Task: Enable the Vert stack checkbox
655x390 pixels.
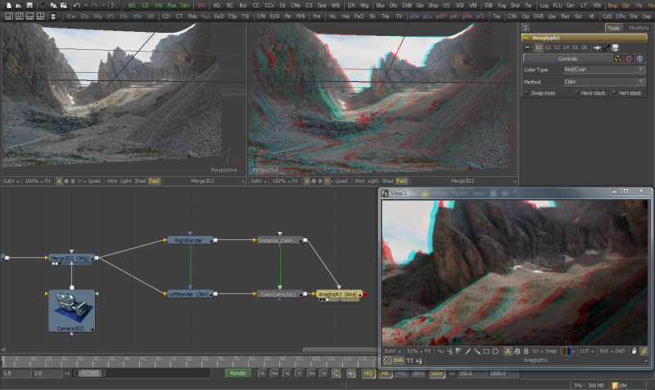Action: (615, 93)
